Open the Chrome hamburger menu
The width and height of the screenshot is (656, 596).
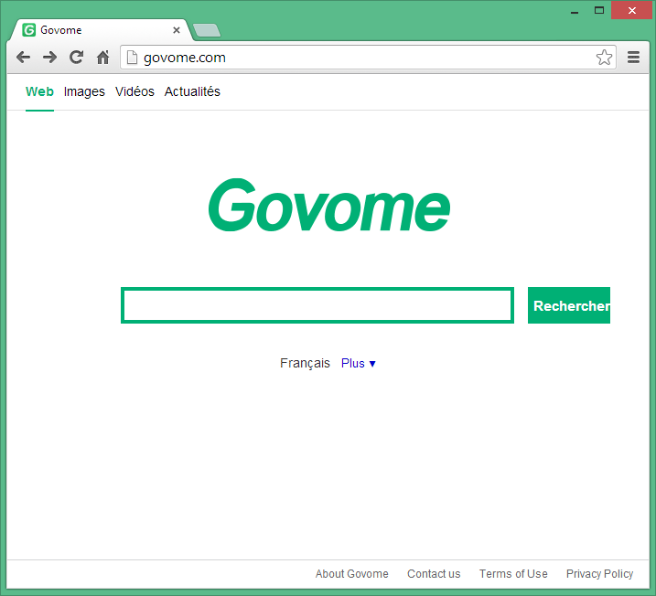pyautogui.click(x=633, y=58)
